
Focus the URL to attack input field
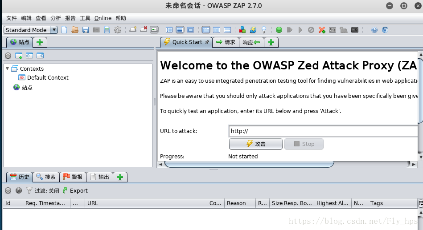(x=323, y=131)
